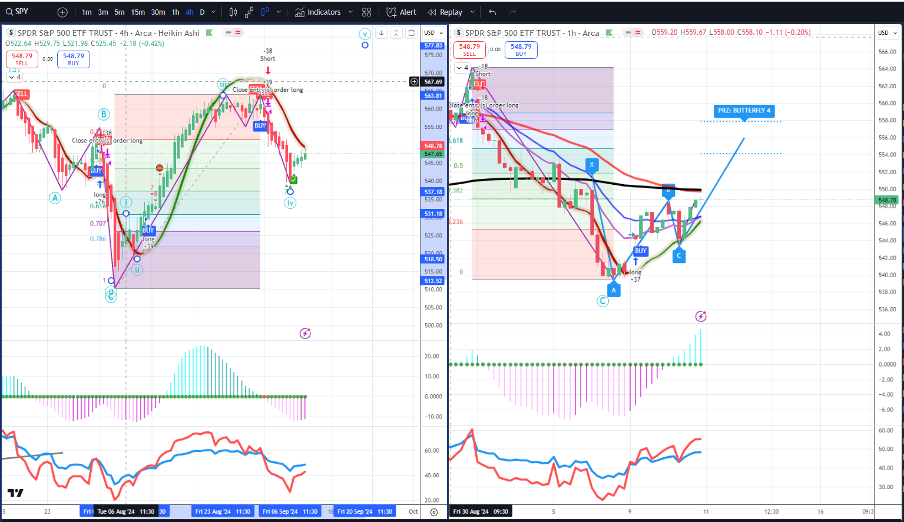Undo the last chart action

point(492,12)
